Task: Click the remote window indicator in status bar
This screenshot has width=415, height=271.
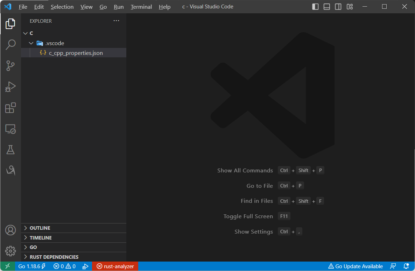Action: click(7, 266)
